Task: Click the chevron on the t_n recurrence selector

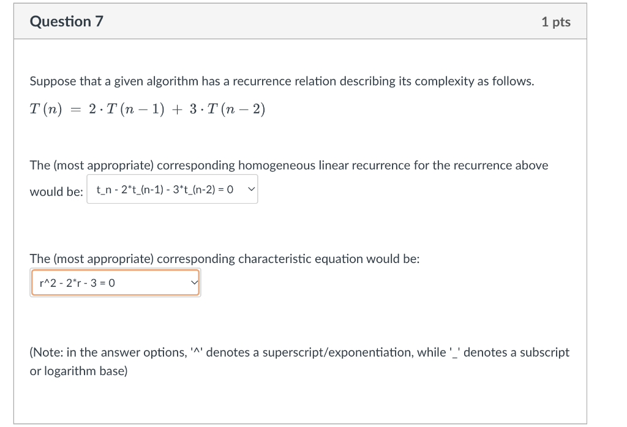Action: [x=250, y=189]
